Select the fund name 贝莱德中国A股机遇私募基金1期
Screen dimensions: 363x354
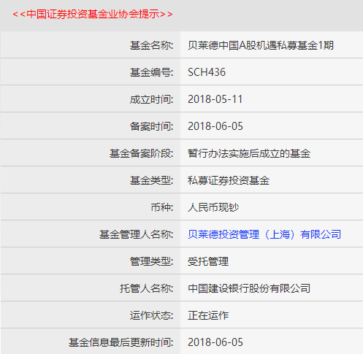coord(261,45)
